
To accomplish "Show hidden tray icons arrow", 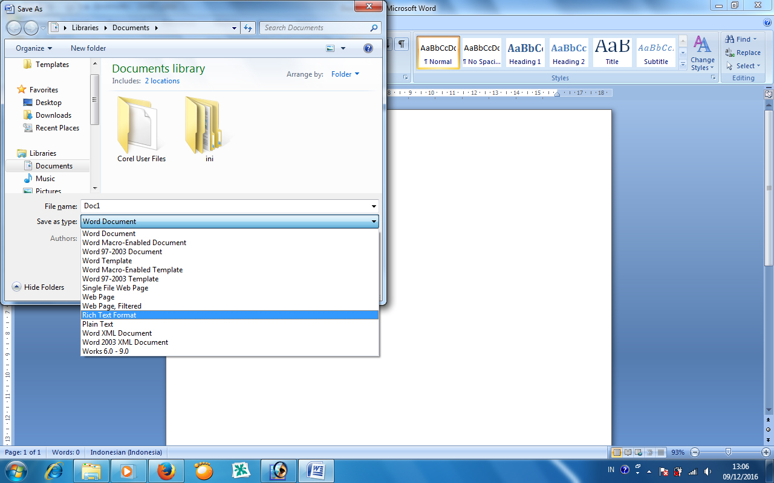I will [649, 471].
